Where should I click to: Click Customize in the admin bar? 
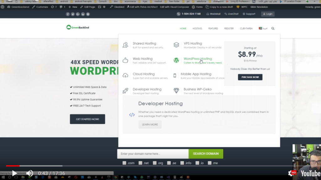click(40, 7)
